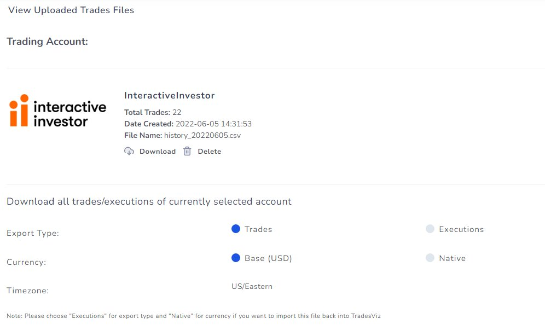The image size is (545, 336).
Task: Select the Executions export type radio
Action: tap(430, 229)
